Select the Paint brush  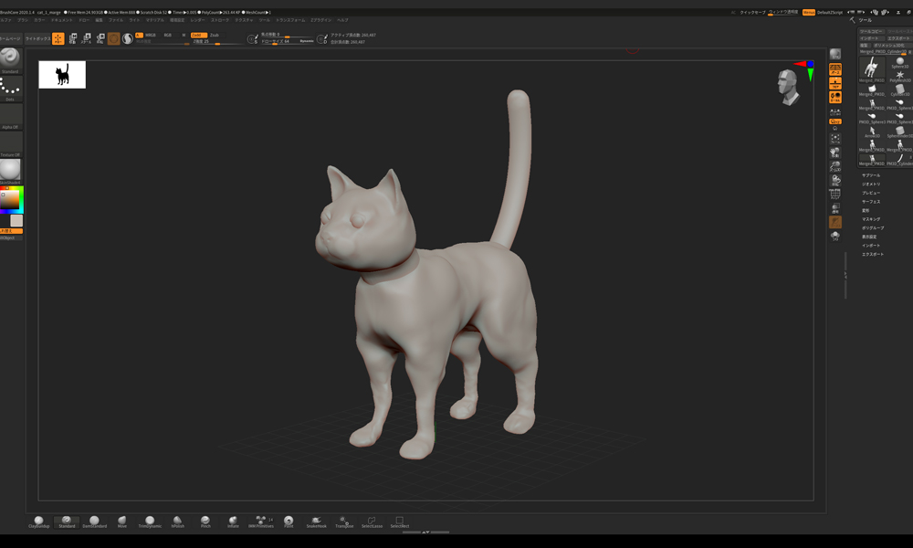289,522
